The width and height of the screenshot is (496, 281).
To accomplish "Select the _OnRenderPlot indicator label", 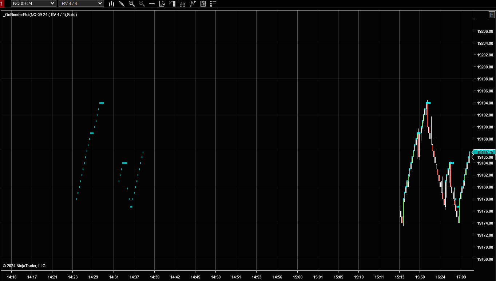I will pyautogui.click(x=40, y=15).
